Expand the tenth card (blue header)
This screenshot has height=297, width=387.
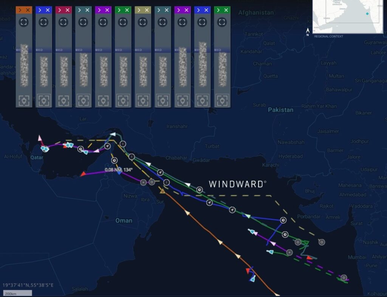tap(198, 10)
